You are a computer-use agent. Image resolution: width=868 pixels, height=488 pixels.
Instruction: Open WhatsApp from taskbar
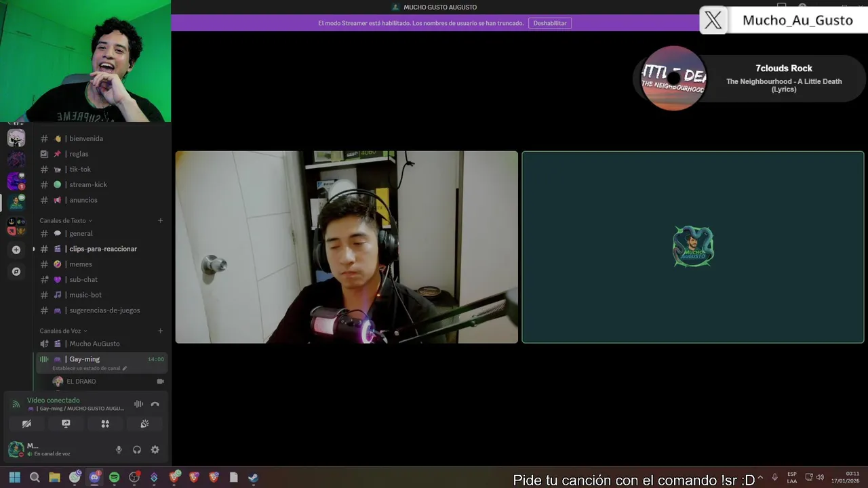tap(75, 477)
